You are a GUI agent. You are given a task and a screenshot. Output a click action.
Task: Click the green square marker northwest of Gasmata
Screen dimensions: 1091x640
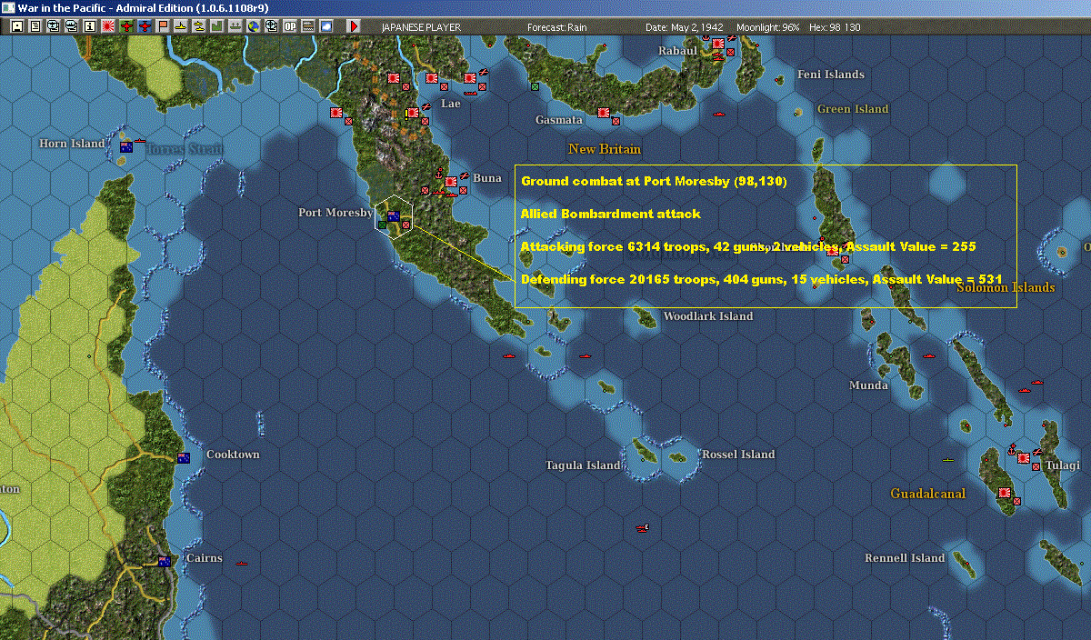click(x=535, y=86)
